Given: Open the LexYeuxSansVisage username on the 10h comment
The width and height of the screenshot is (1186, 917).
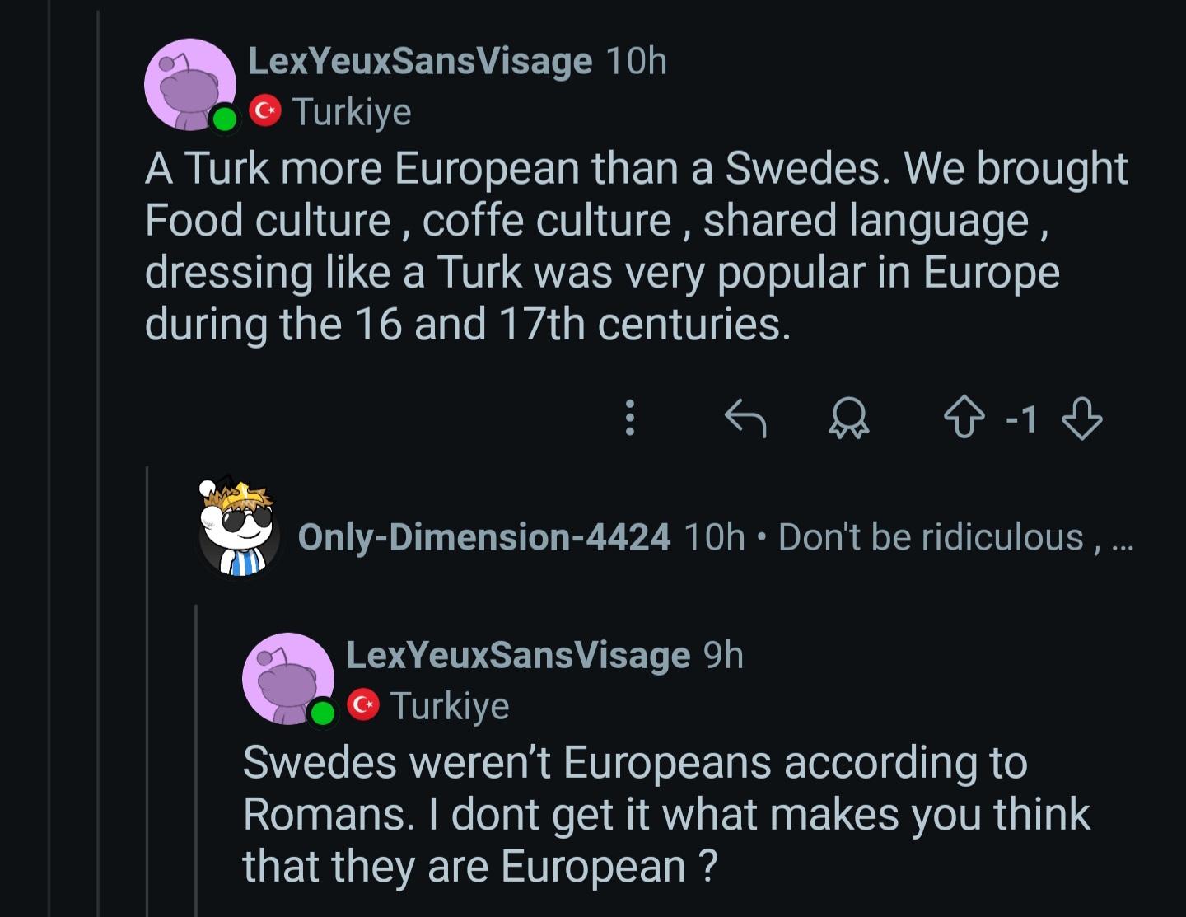Looking at the screenshot, I should [x=420, y=62].
